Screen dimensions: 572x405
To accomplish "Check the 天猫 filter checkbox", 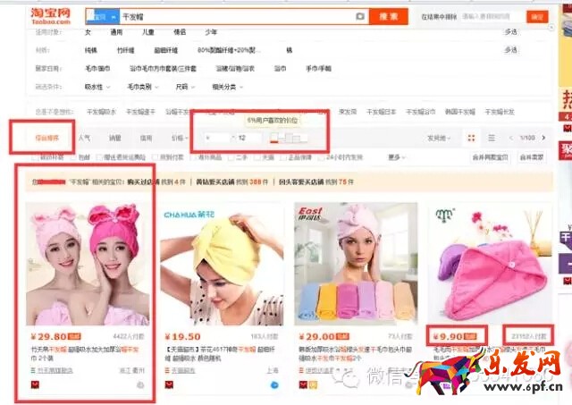I will 261,157.
